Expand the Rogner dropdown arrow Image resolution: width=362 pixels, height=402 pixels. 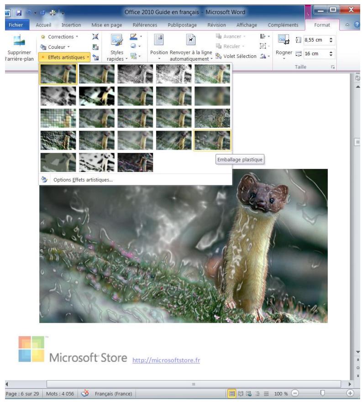[284, 59]
